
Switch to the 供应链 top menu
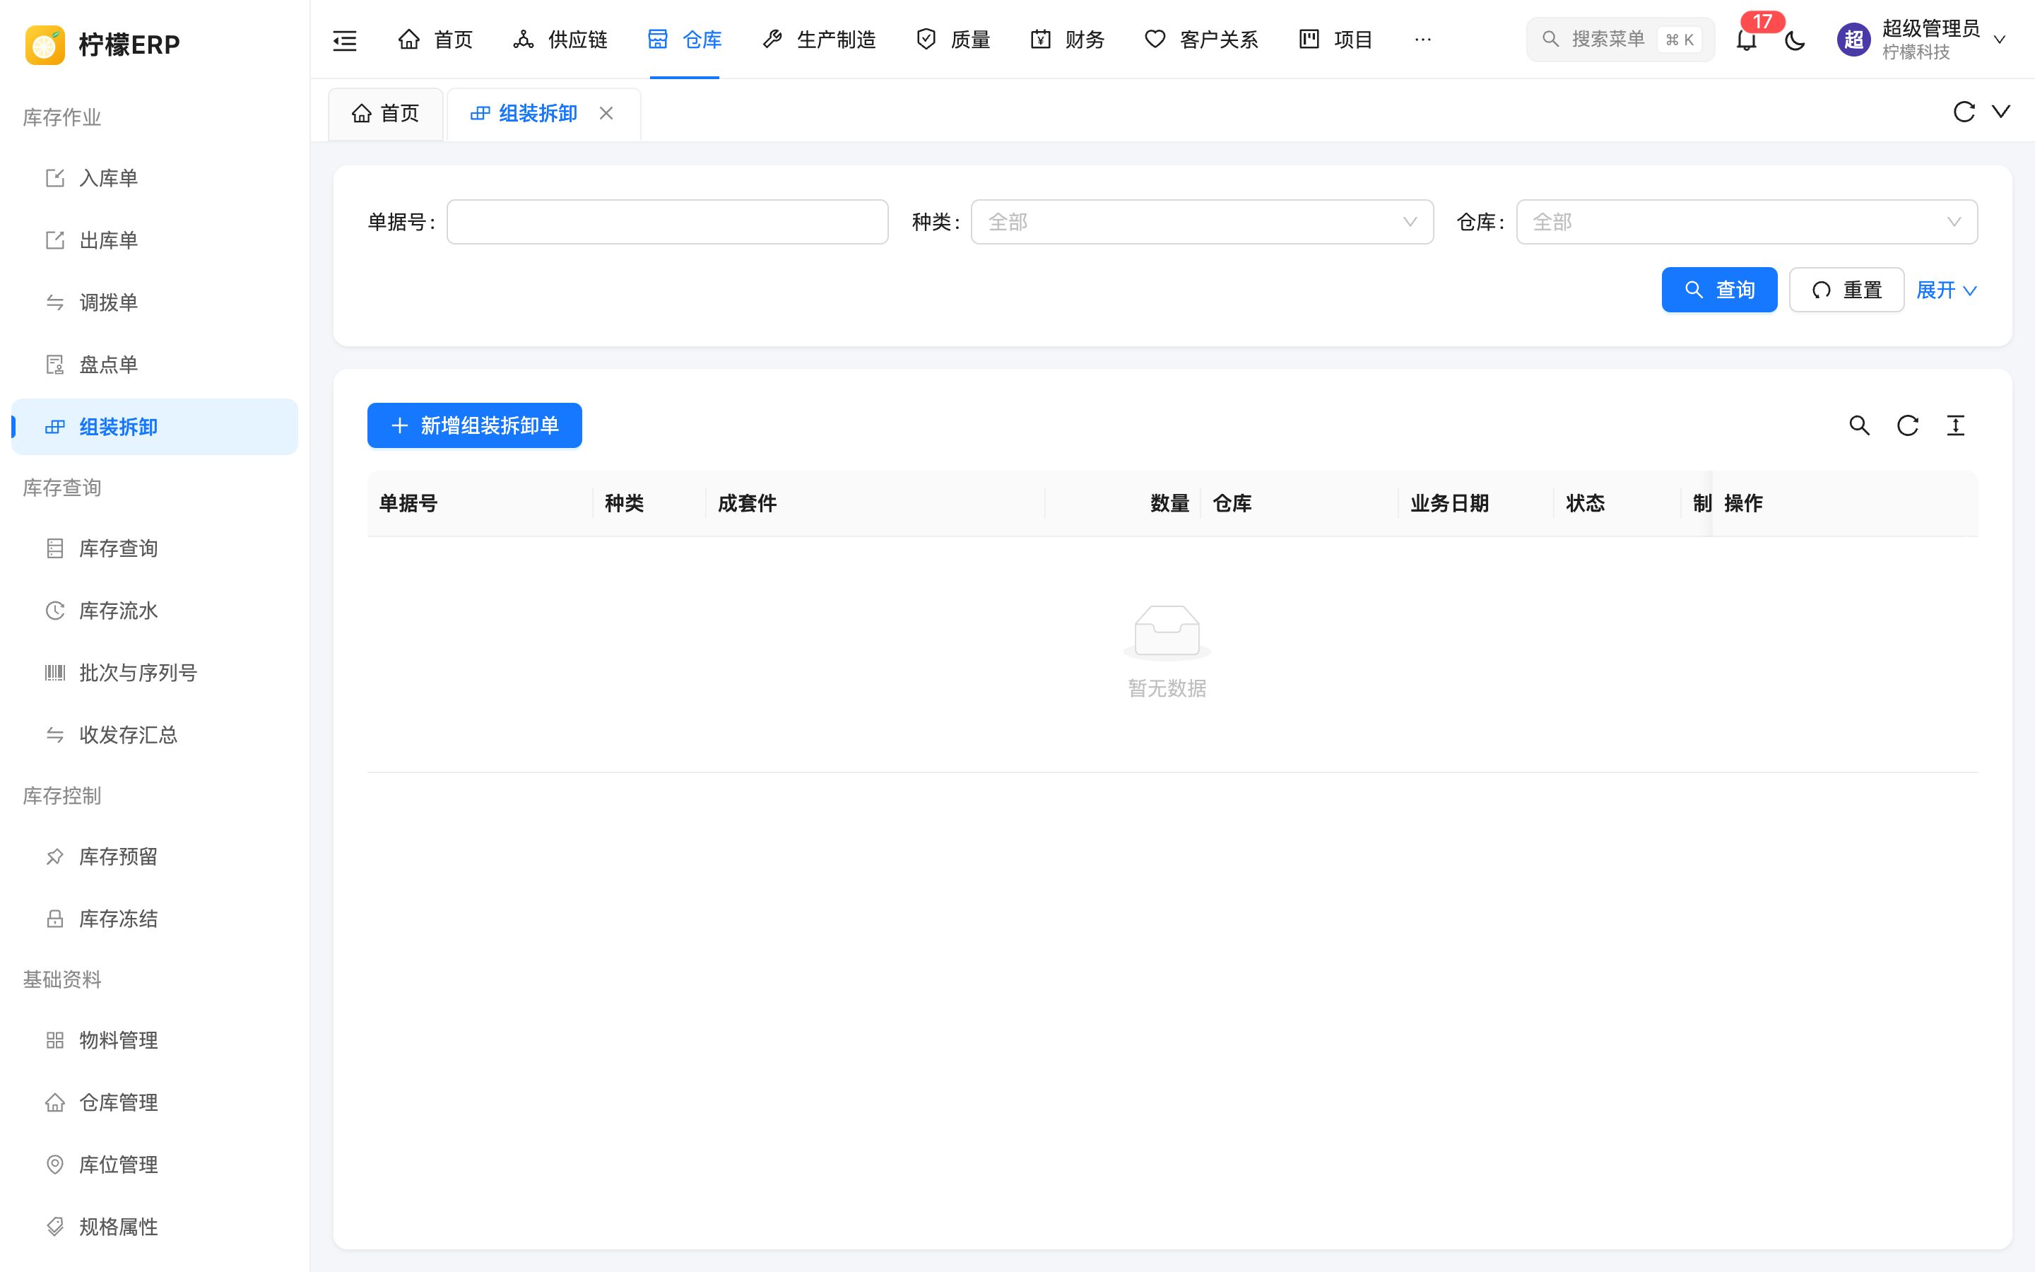(560, 40)
